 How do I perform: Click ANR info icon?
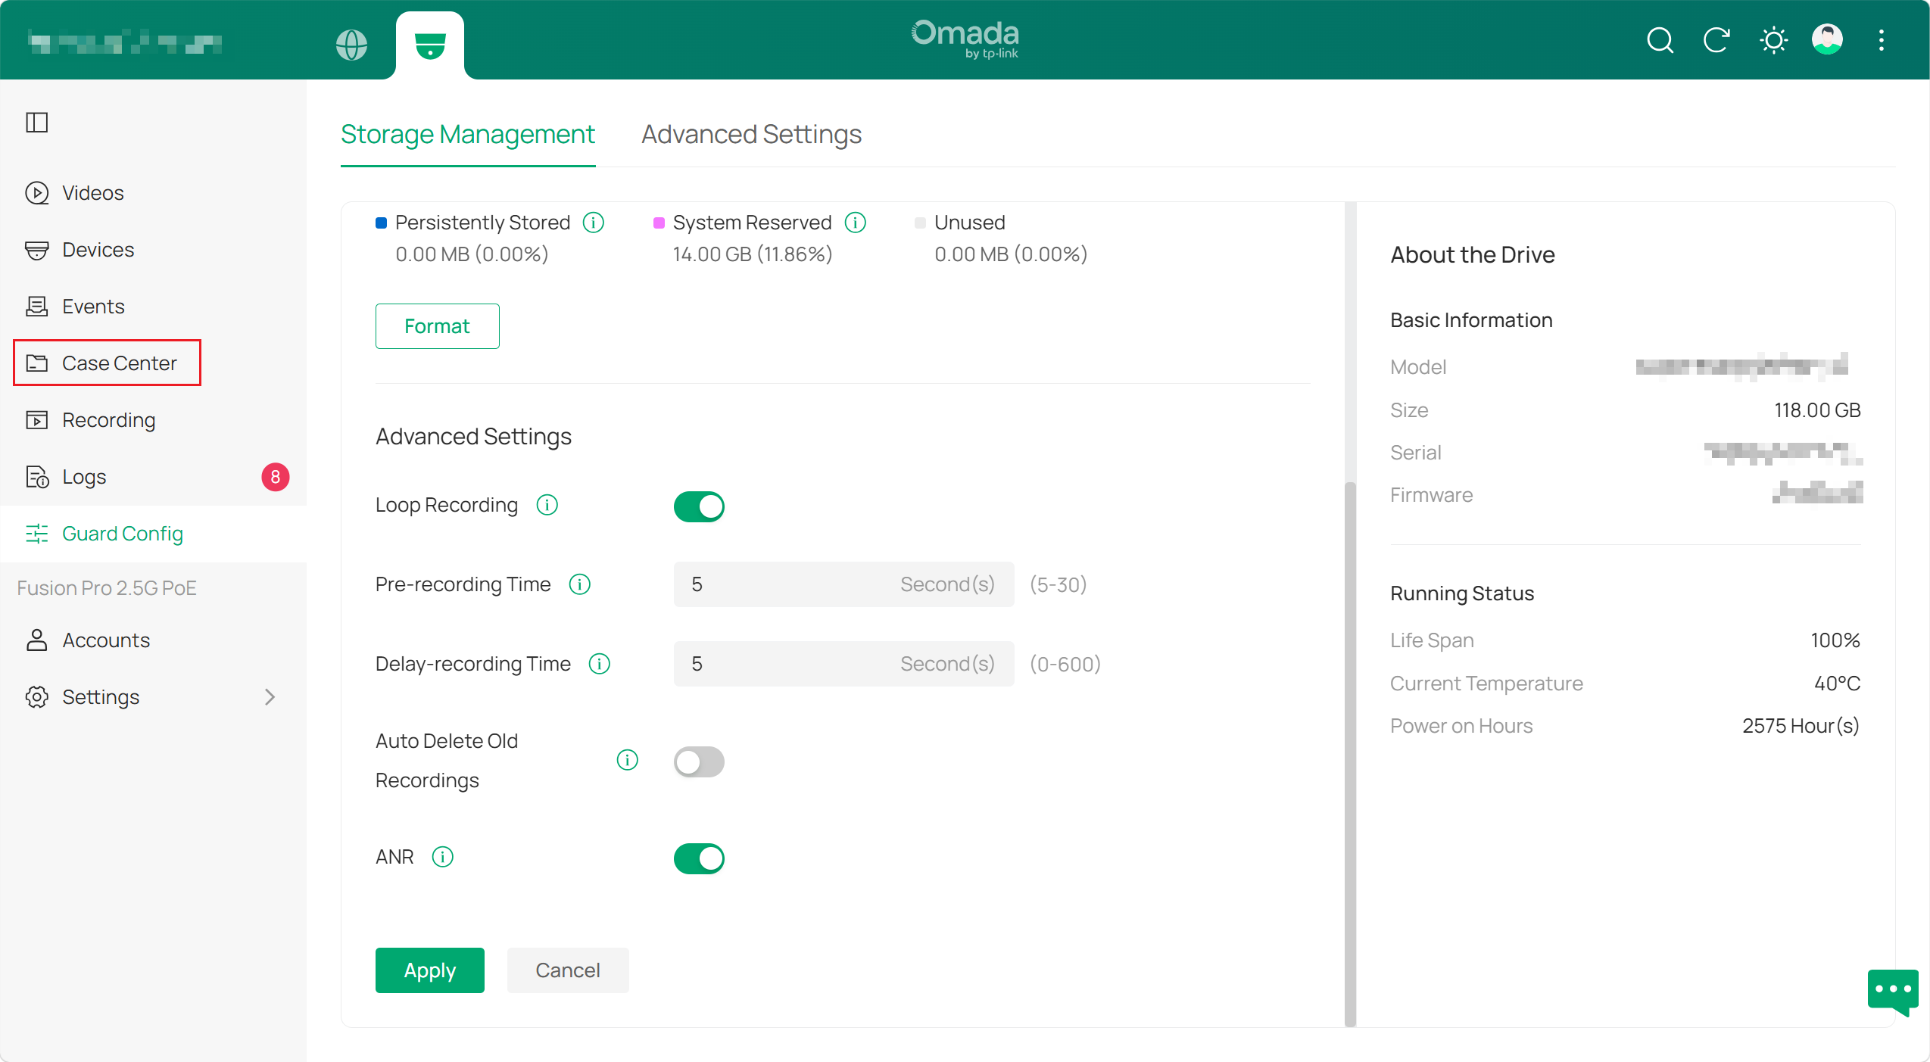tap(442, 857)
